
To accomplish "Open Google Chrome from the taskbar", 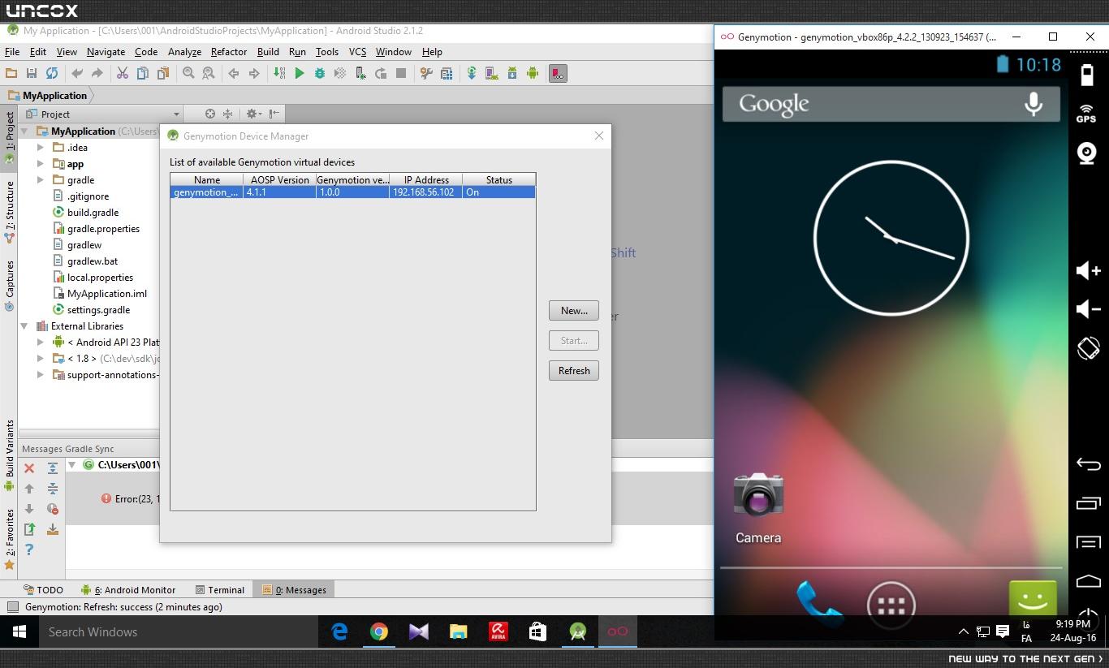I will coord(379,632).
